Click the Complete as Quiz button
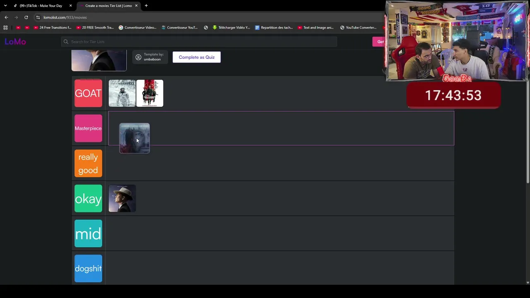This screenshot has width=530, height=298. point(197,57)
